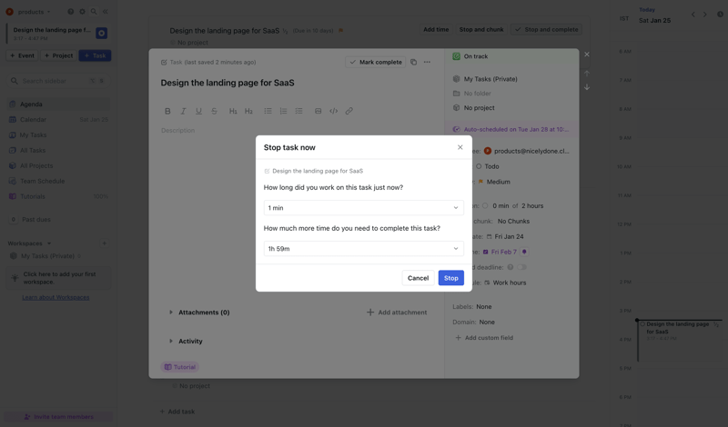728x427 pixels.
Task: Open the Agenda view
Action: (58, 104)
